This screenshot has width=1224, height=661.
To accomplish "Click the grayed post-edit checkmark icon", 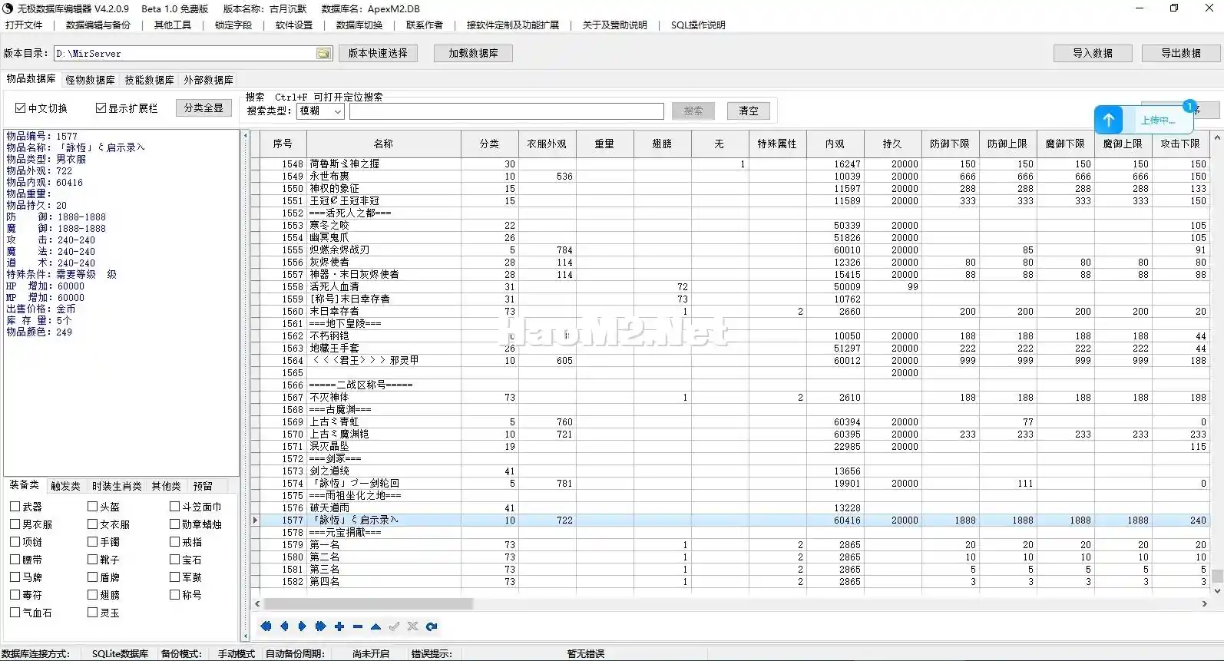I will pyautogui.click(x=395, y=626).
